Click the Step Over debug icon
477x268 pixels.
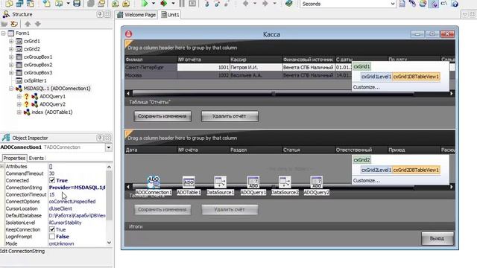point(217,4)
